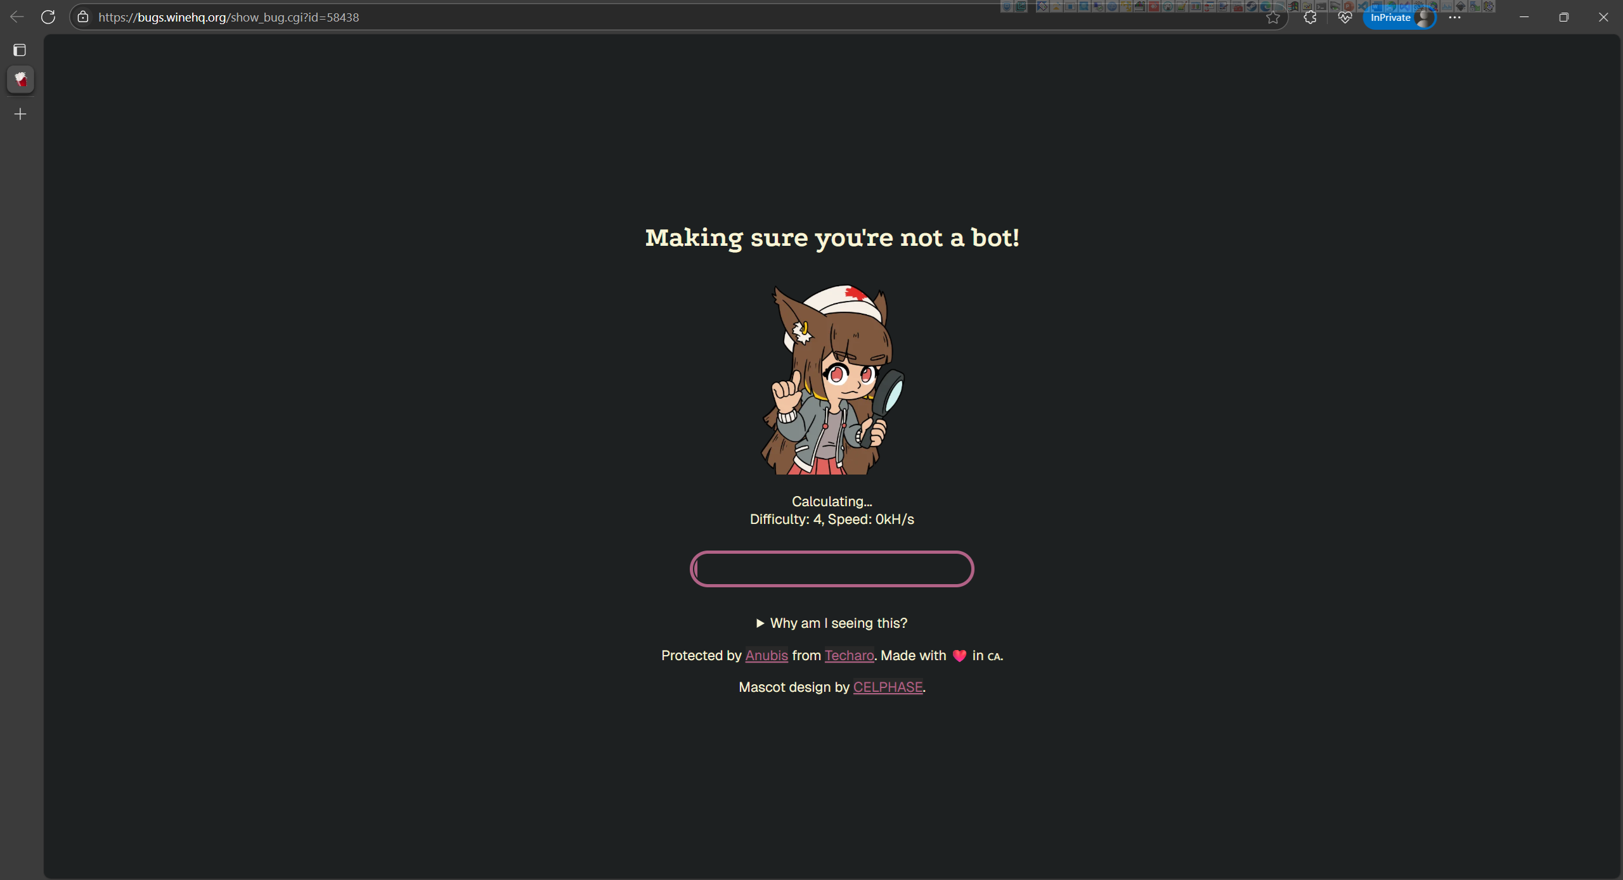
Task: Click the "Making sure you're not a bot!" heading
Action: click(x=832, y=238)
